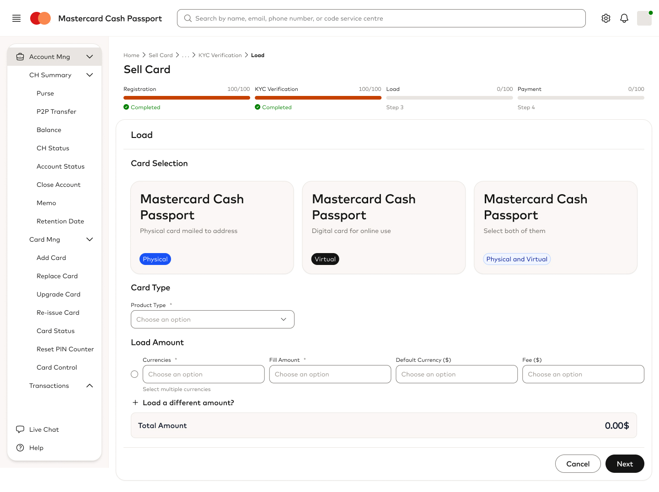
Task: Open Replace Card menu item
Action: click(x=57, y=276)
